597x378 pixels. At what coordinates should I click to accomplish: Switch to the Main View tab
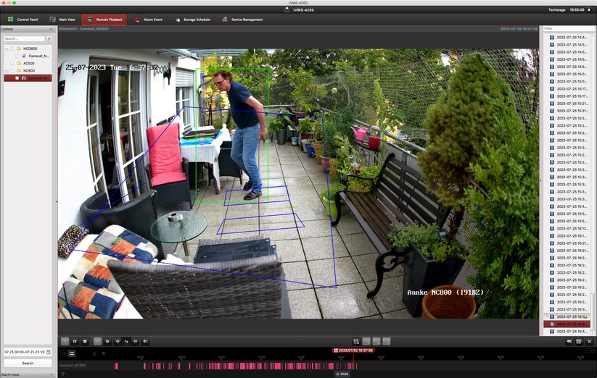pyautogui.click(x=63, y=20)
